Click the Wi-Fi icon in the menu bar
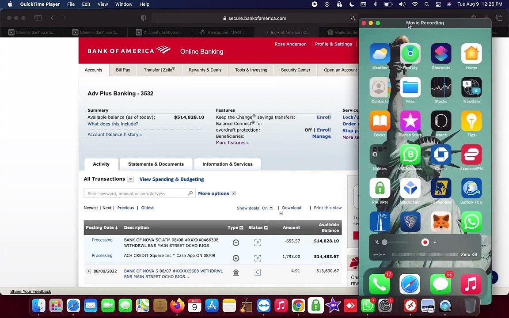 click(x=415, y=4)
